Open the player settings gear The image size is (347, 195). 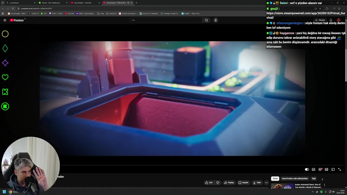(x=320, y=170)
